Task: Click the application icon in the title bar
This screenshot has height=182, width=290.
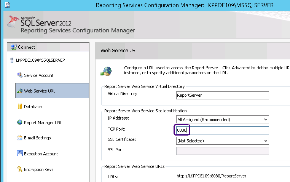Action: (x=8, y=5)
